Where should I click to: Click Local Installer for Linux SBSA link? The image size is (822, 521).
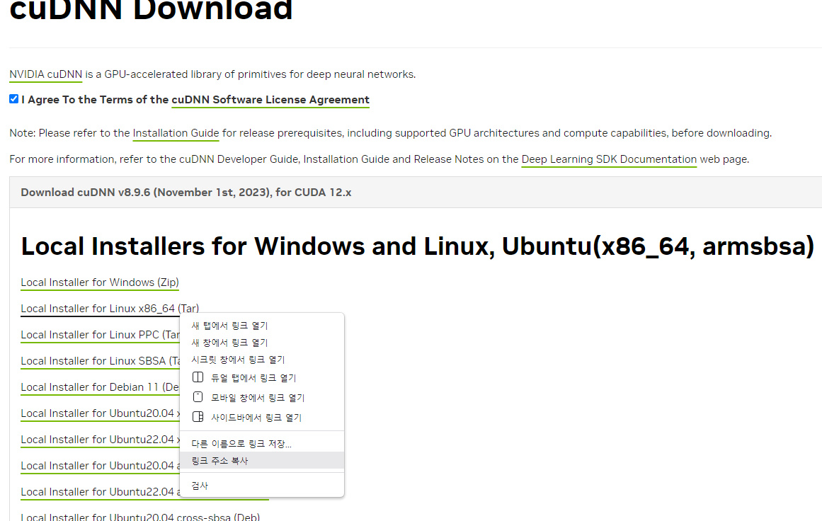[x=100, y=361]
